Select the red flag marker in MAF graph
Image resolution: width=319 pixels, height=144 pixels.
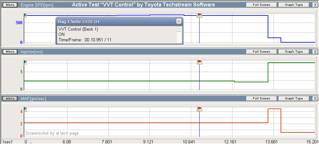(x=199, y=109)
